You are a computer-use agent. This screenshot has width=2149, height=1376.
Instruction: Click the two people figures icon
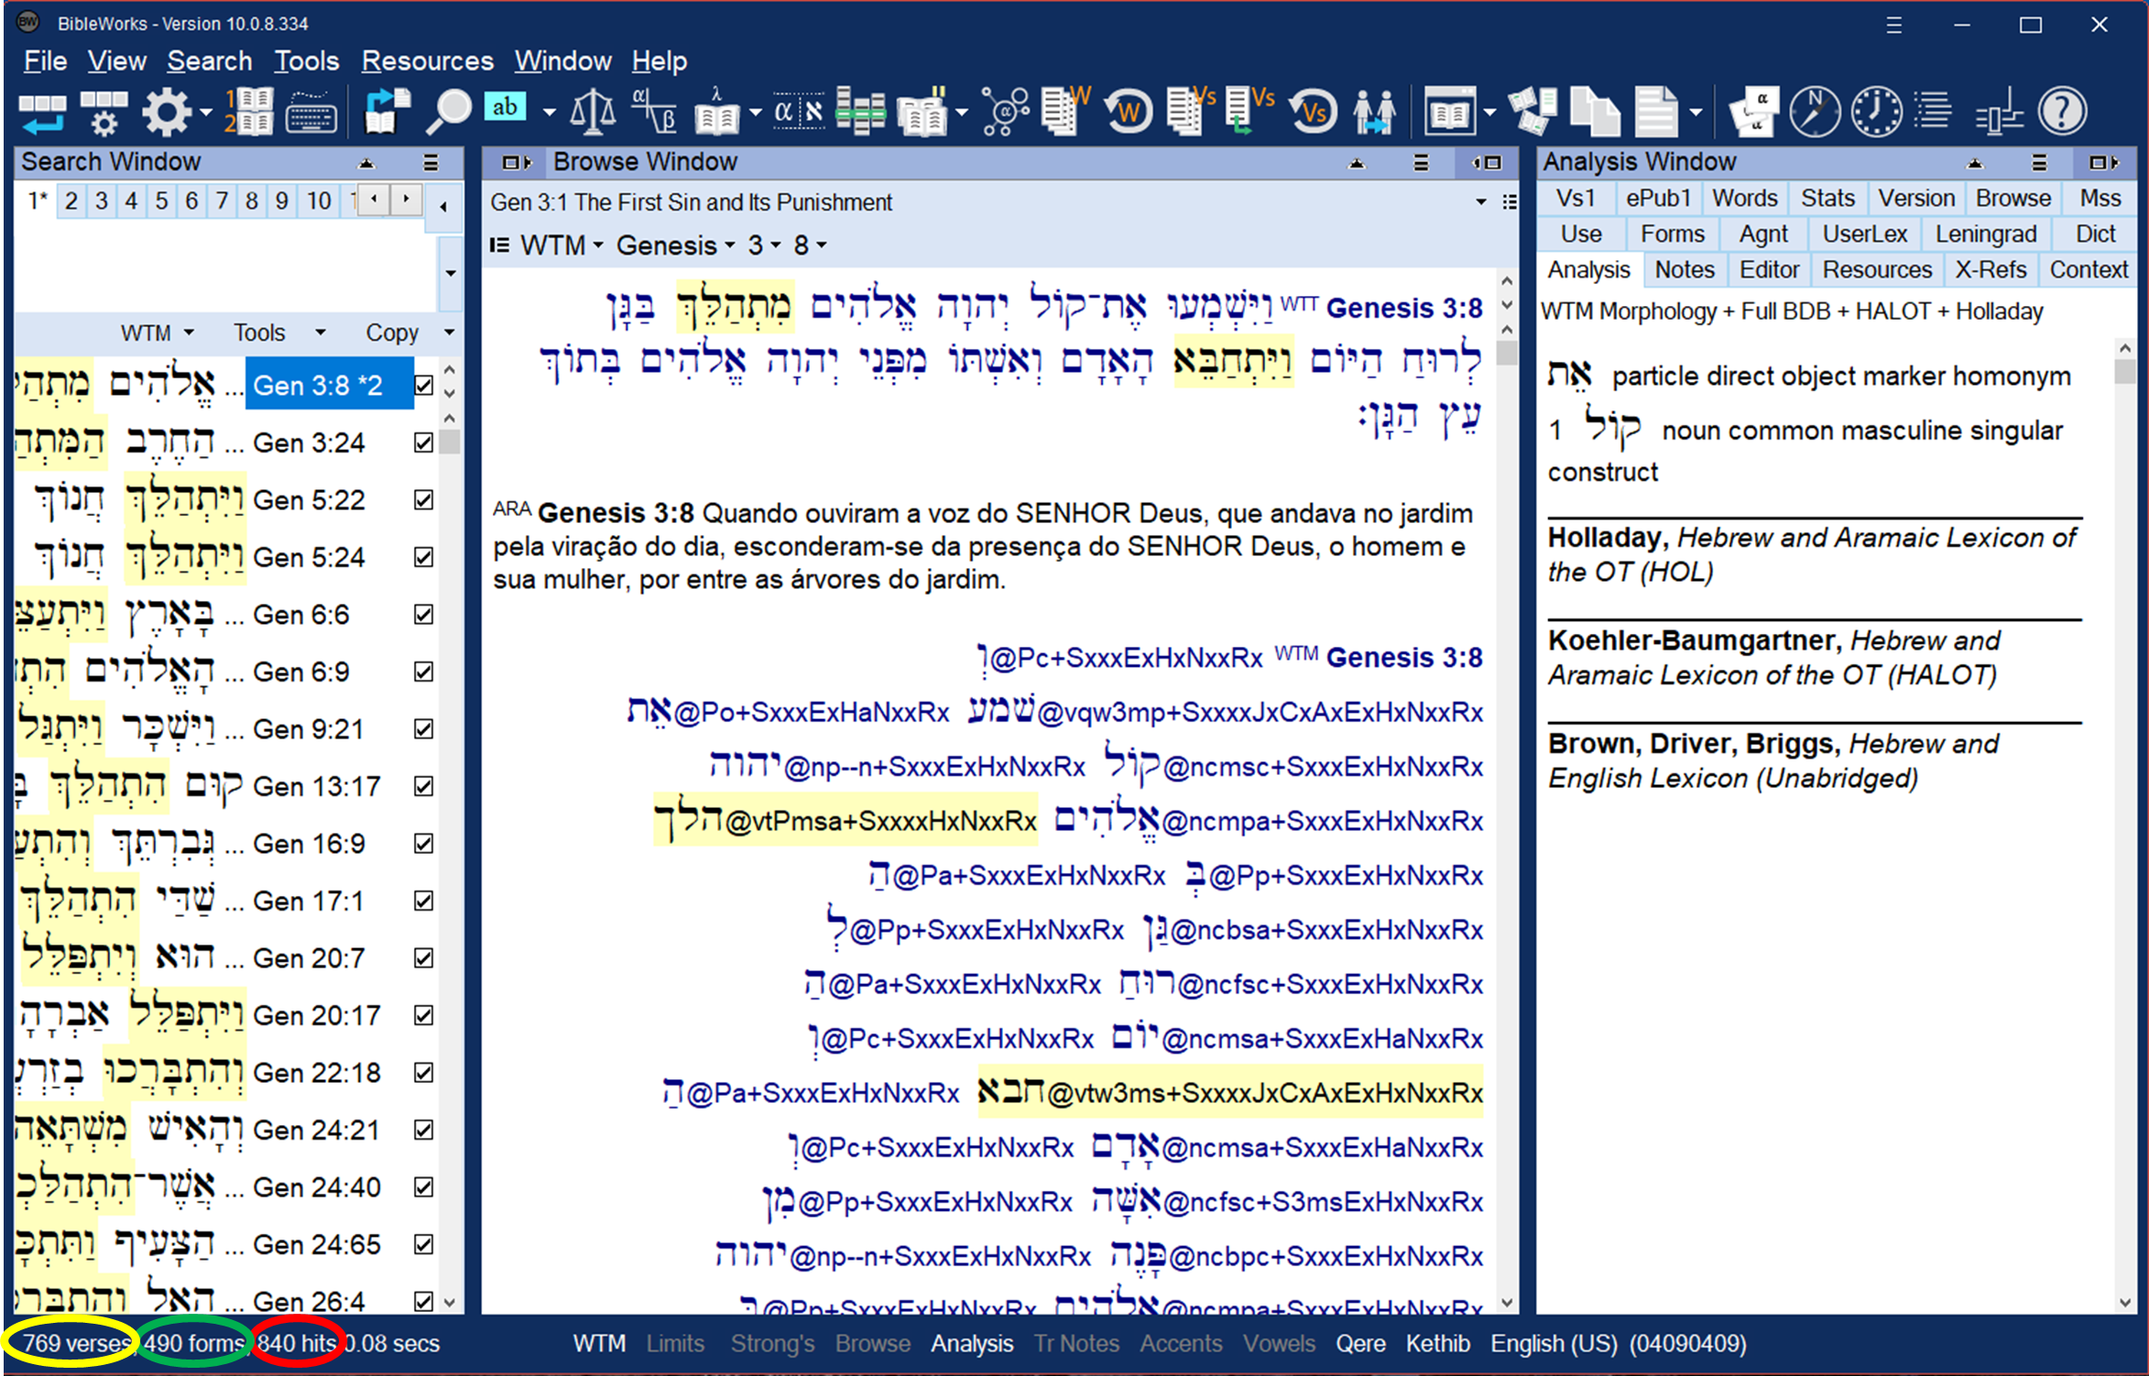pos(1374,113)
